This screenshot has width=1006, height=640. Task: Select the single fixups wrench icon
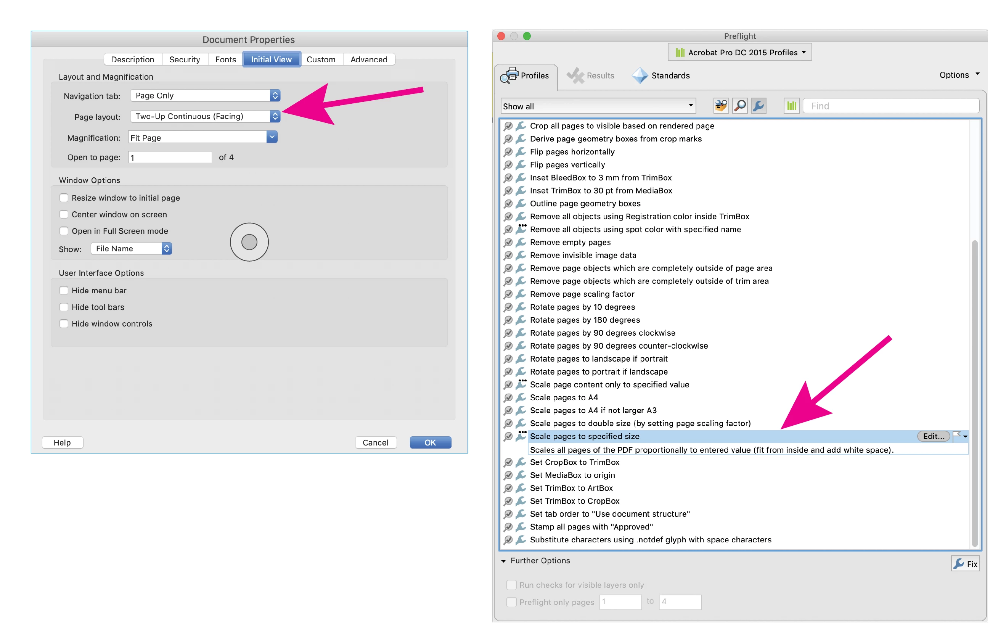coord(758,106)
